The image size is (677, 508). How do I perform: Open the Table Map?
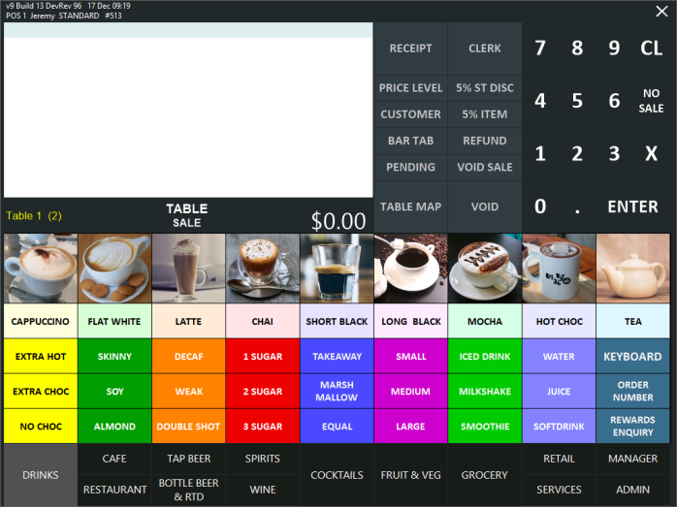tap(410, 206)
